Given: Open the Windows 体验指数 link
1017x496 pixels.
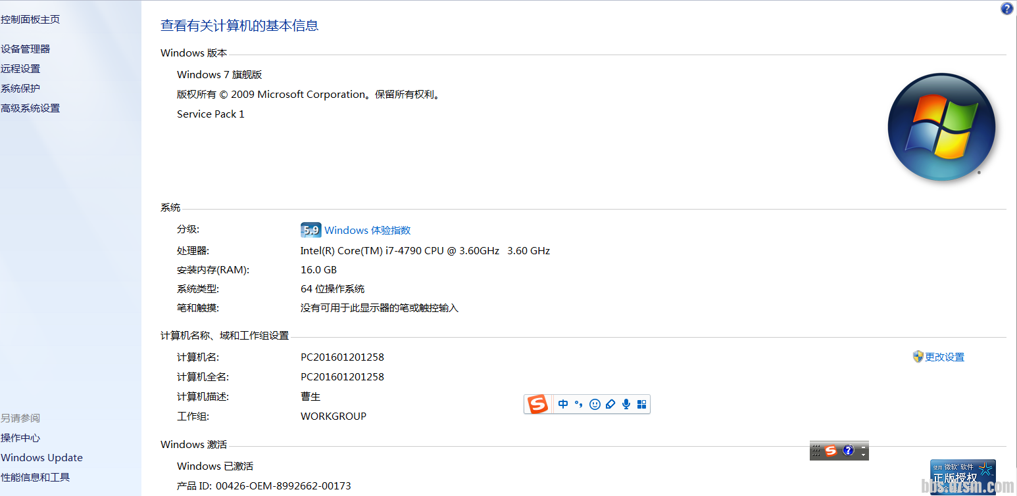Looking at the screenshot, I should (x=367, y=230).
